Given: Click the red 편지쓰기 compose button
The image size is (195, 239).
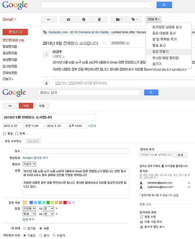Looking at the screenshot, I should pos(15,32).
